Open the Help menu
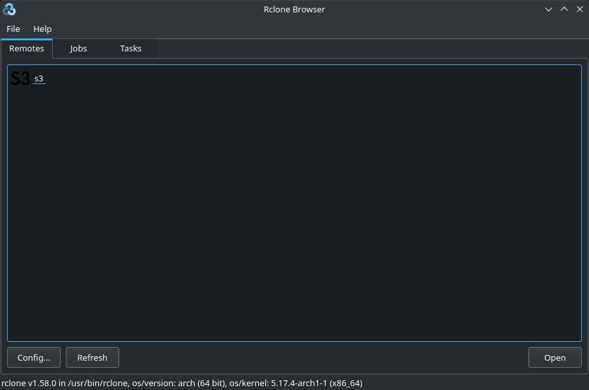 [42, 29]
